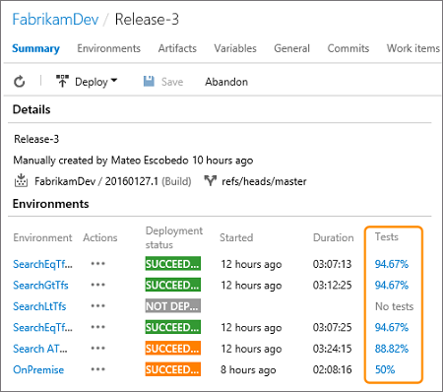Click the 8 hours ago started cell
Viewport: 443px width, 392px height.
(x=248, y=370)
